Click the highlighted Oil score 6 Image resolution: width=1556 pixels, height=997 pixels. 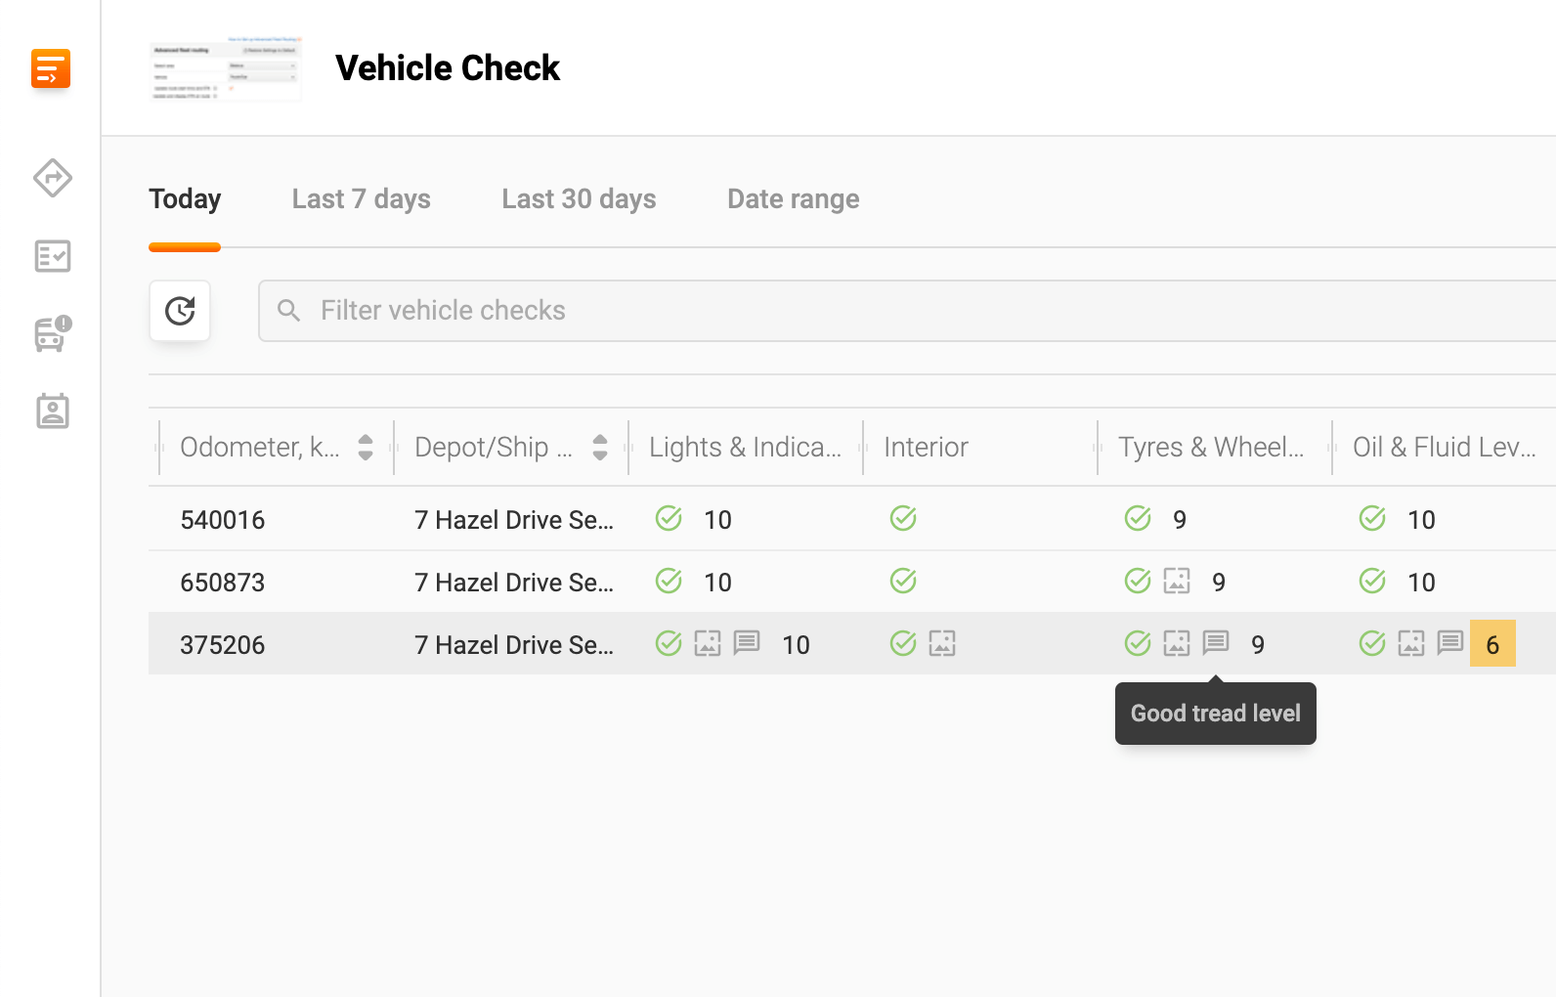(1492, 643)
